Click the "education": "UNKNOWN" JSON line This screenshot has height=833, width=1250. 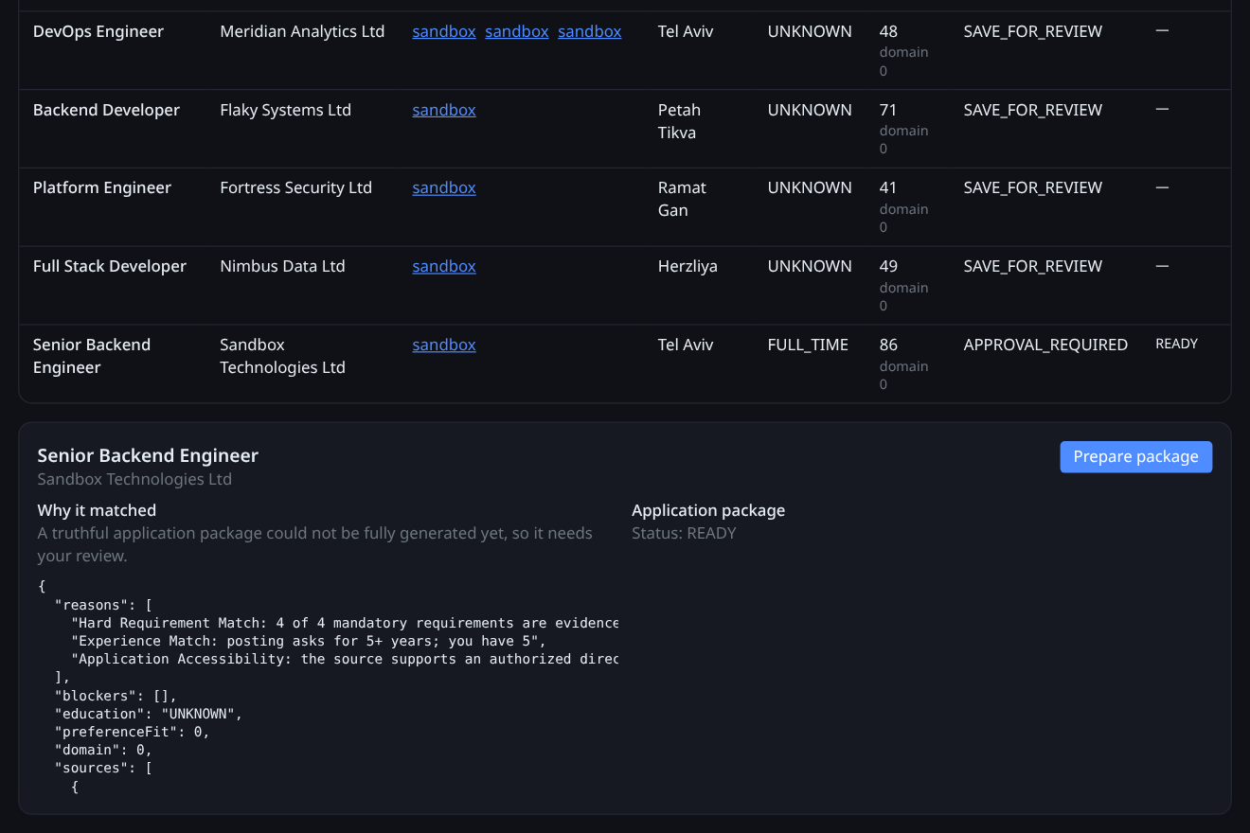coord(149,714)
